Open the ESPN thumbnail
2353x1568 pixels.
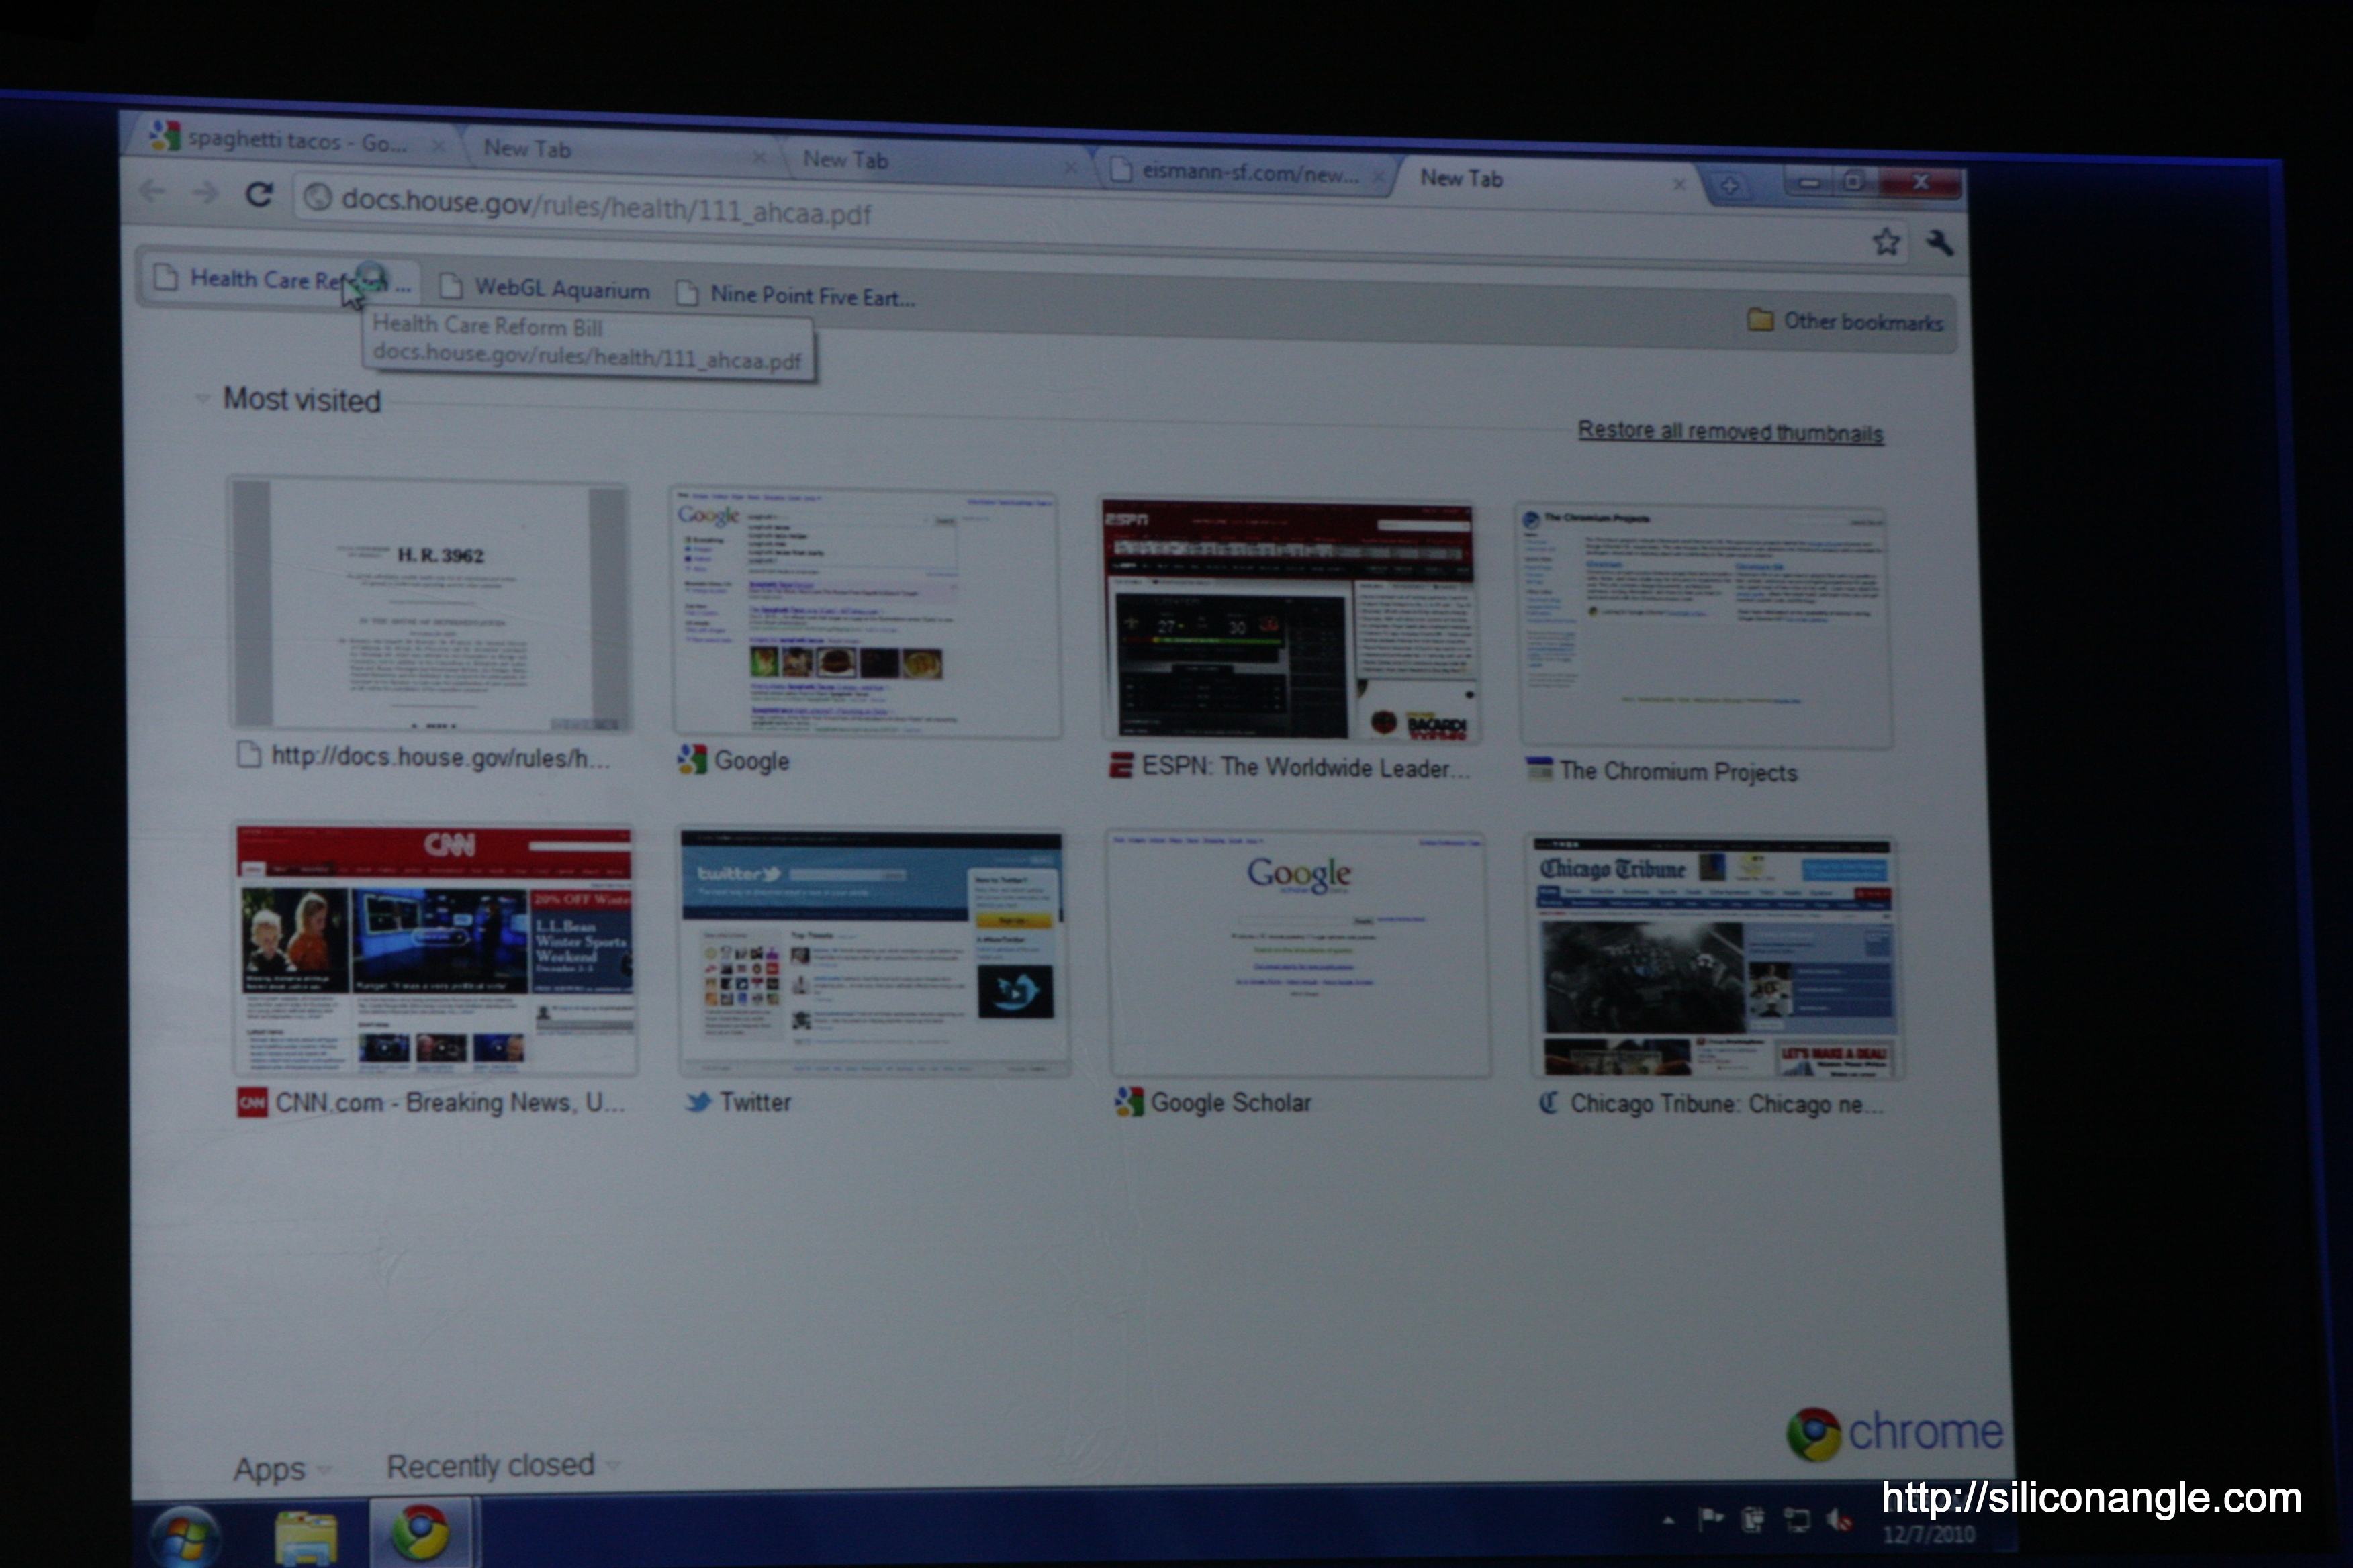tap(1289, 622)
